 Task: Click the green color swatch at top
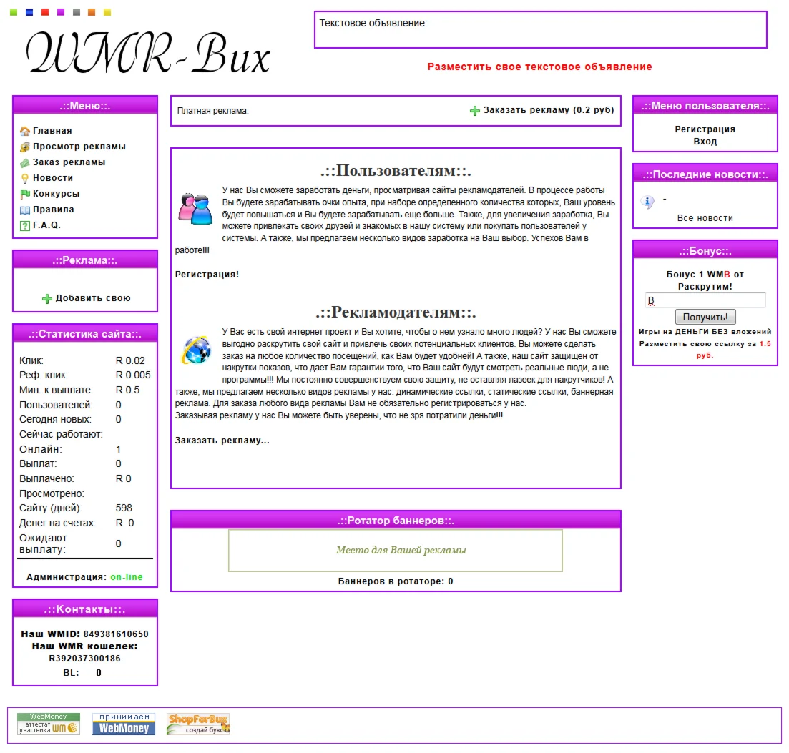coord(14,12)
